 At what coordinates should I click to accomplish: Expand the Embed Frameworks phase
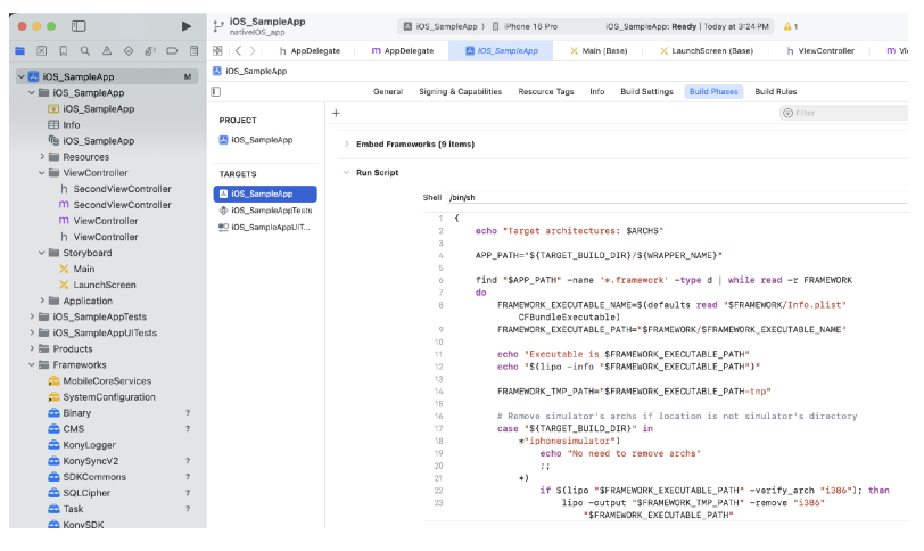click(346, 144)
